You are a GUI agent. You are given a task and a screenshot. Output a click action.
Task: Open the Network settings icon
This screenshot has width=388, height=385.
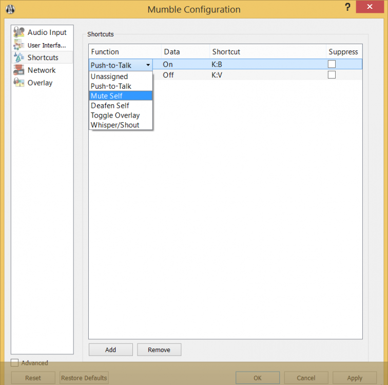(x=19, y=70)
